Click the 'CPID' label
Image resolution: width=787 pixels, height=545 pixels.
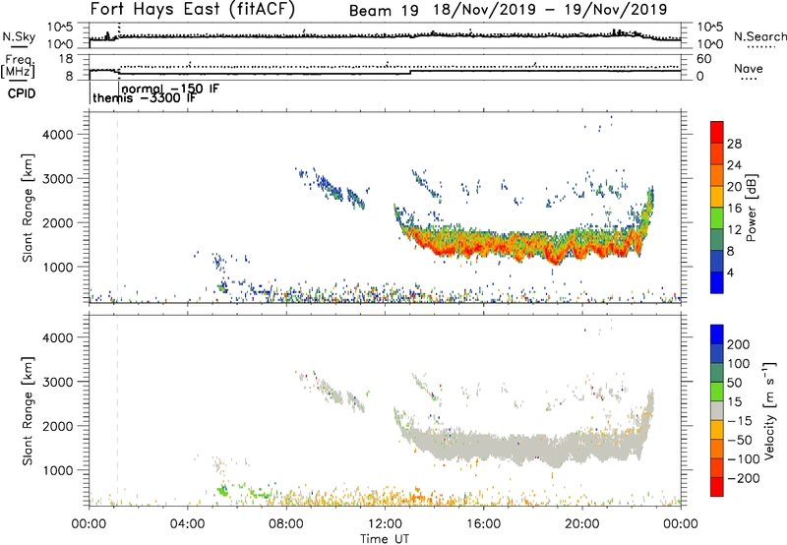22,93
